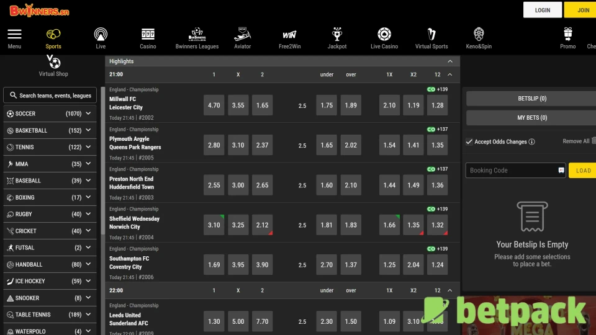Screen dimensions: 596x335
Task: Open the Live betting icon
Action: pos(101,34)
